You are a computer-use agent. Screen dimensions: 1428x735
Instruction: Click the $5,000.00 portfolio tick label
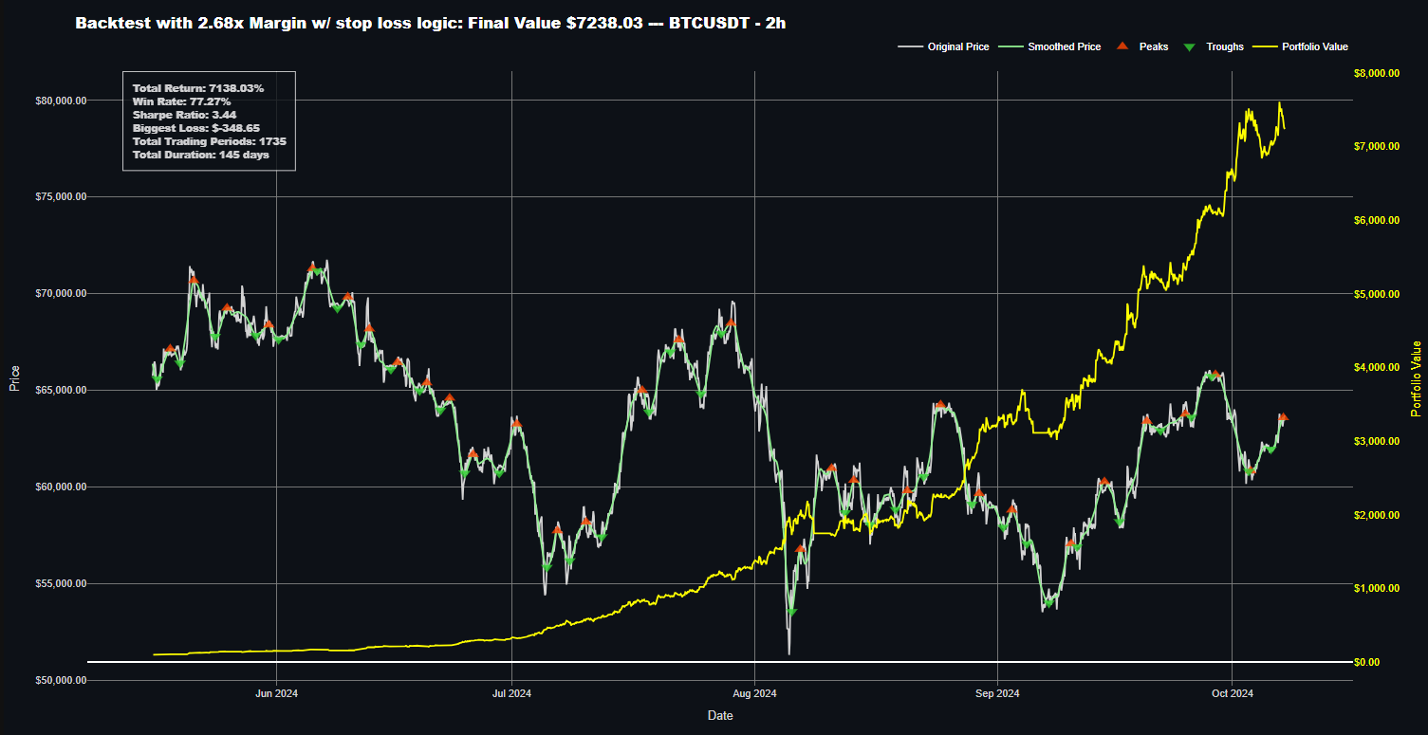click(1376, 295)
